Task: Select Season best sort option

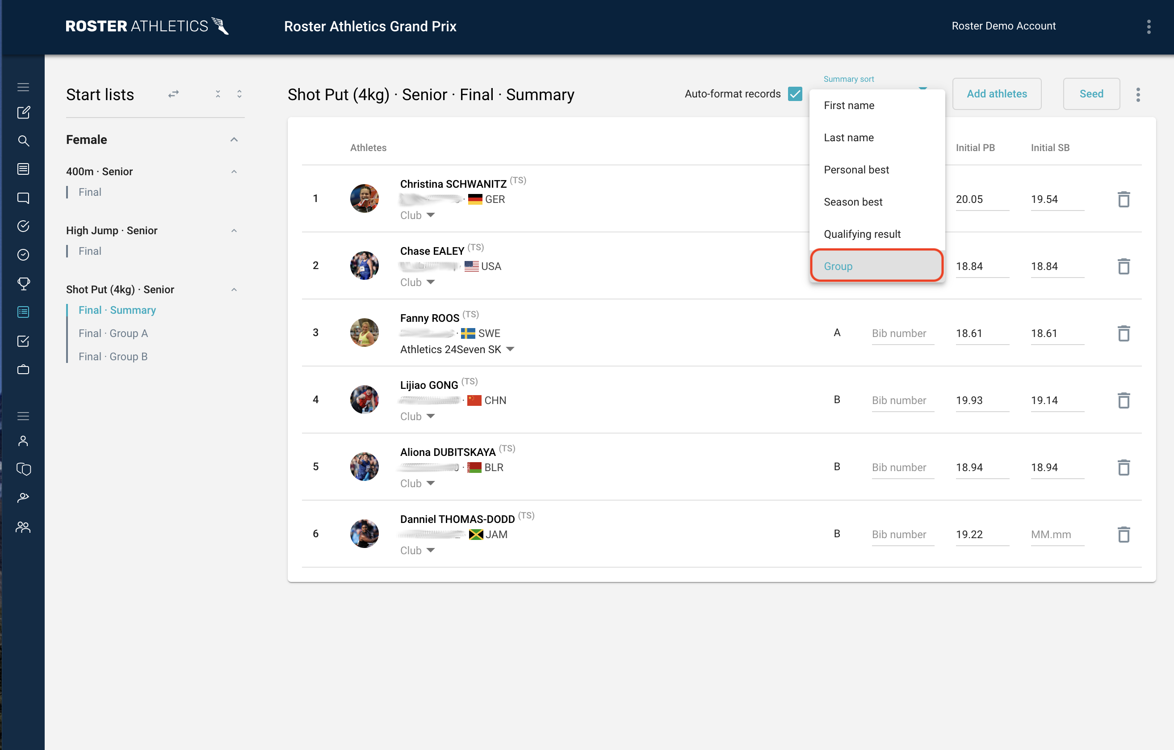Action: pyautogui.click(x=853, y=202)
